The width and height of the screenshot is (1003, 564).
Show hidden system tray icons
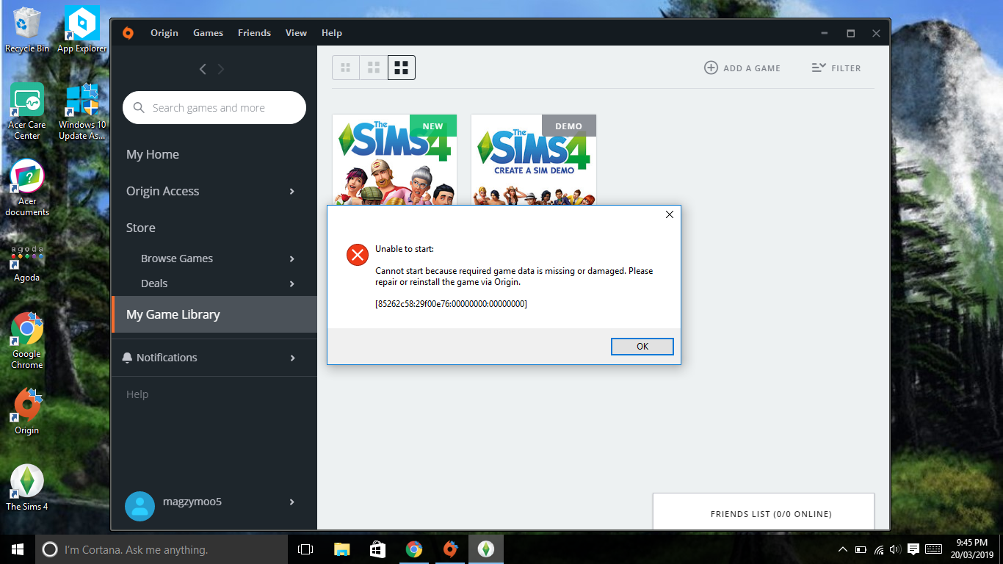point(843,549)
